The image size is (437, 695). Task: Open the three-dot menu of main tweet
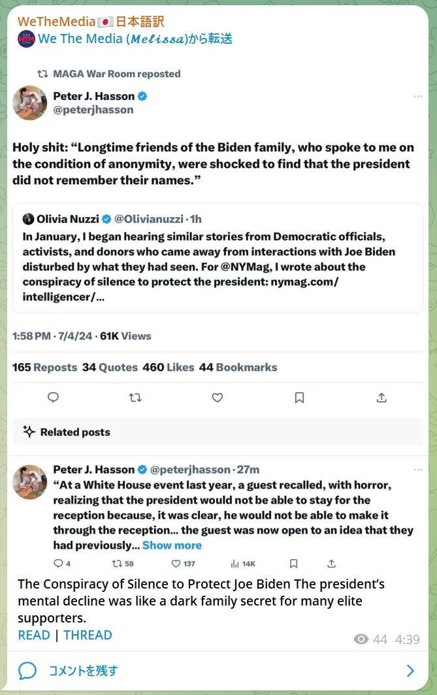[418, 96]
